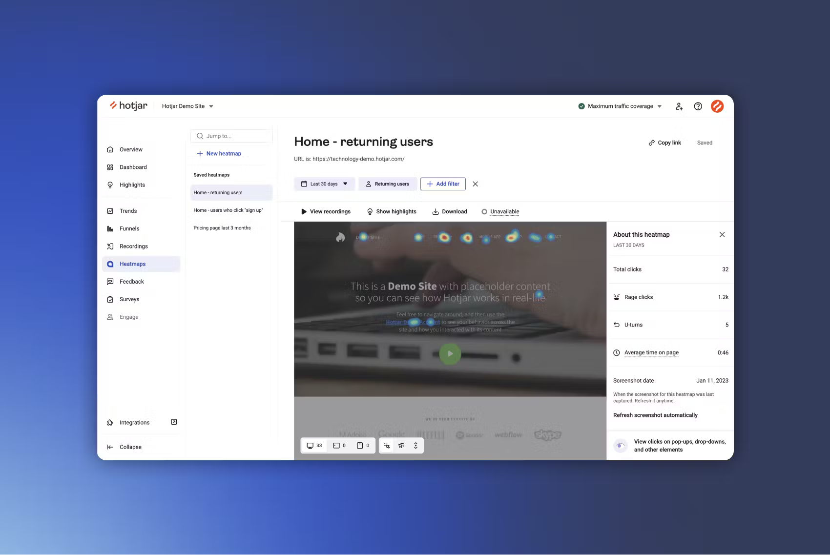Image resolution: width=830 pixels, height=555 pixels.
Task: Click the orange Hotjar profile avatar
Action: click(x=717, y=106)
